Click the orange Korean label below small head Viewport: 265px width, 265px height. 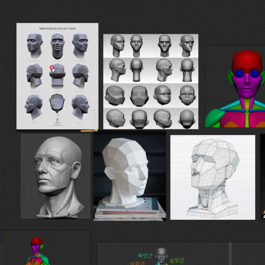point(137,263)
